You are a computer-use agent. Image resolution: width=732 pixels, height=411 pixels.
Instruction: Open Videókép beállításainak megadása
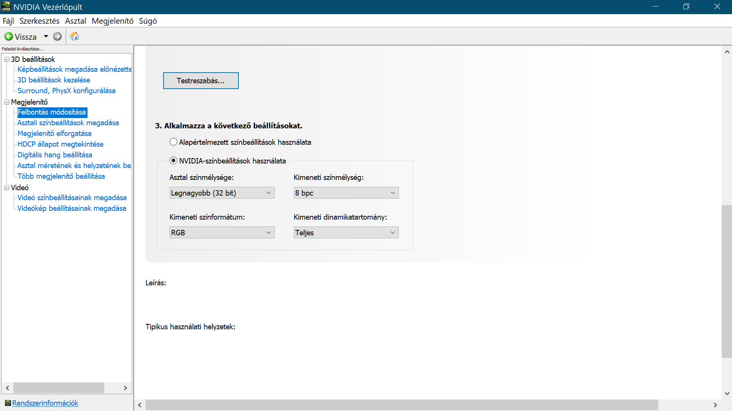(72, 208)
